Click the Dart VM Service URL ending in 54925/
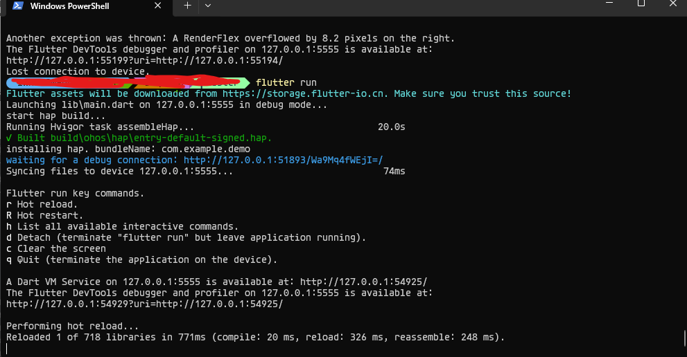This screenshot has width=687, height=357. click(x=363, y=282)
